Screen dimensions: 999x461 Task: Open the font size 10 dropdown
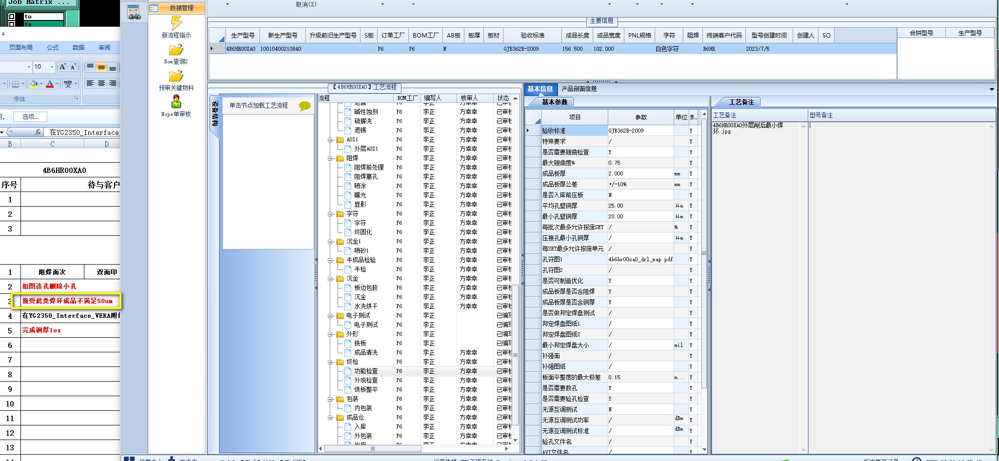tap(52, 67)
